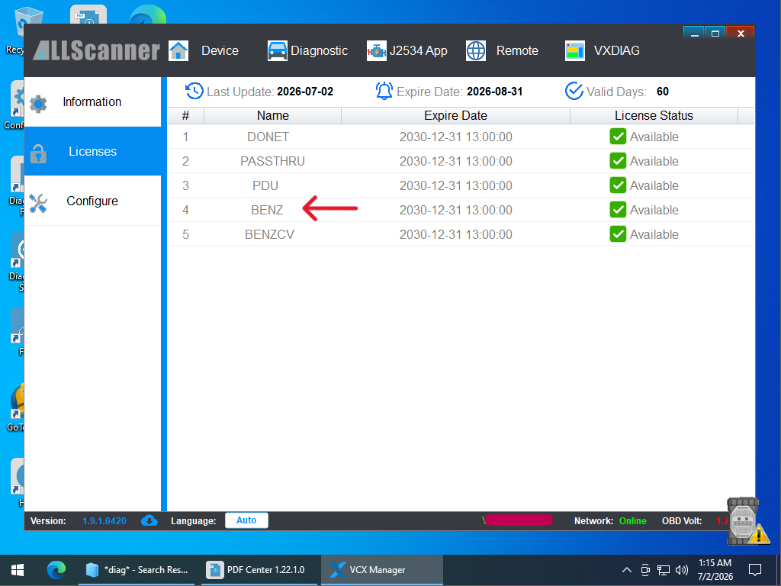Maximize the ALLScanner window

tap(715, 34)
